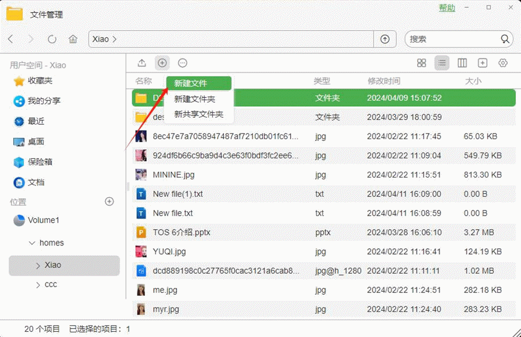The image size is (521, 337).
Task: Click the upload toolbar icon
Action: [x=142, y=63]
